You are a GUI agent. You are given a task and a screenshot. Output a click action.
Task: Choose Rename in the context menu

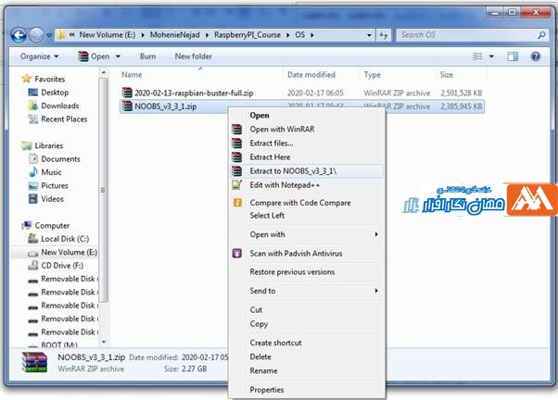(263, 370)
